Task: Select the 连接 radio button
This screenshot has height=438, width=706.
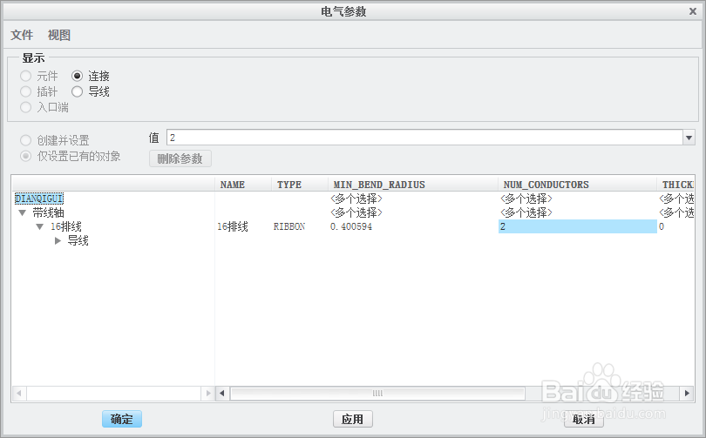Action: 77,76
